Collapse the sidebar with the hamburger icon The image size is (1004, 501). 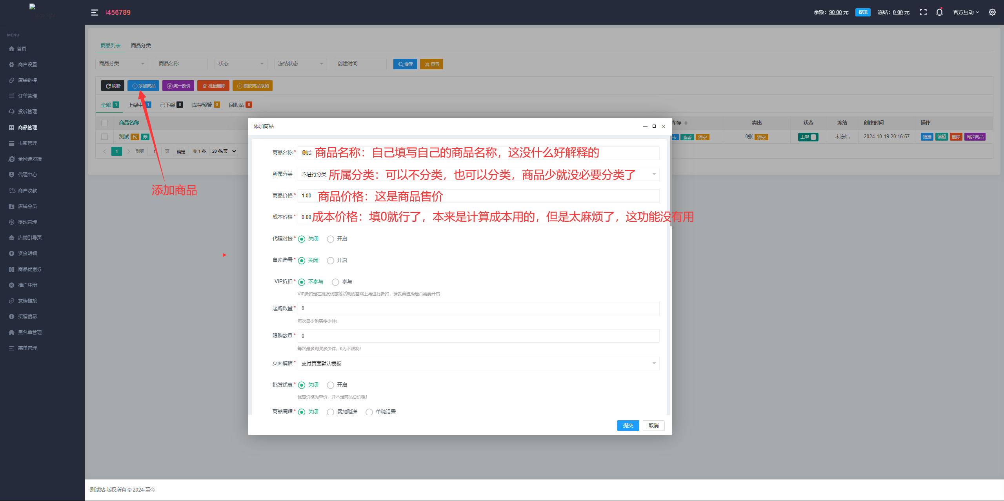(x=95, y=13)
